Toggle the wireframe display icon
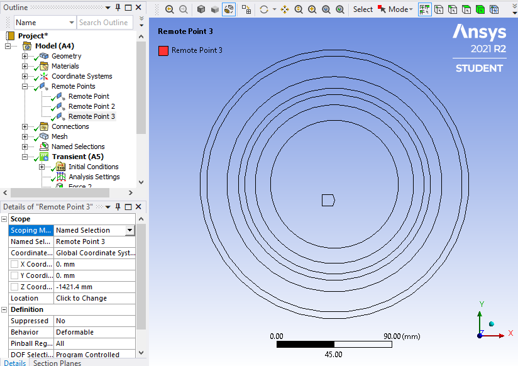Screen dimensions: 518x366 click(x=229, y=9)
